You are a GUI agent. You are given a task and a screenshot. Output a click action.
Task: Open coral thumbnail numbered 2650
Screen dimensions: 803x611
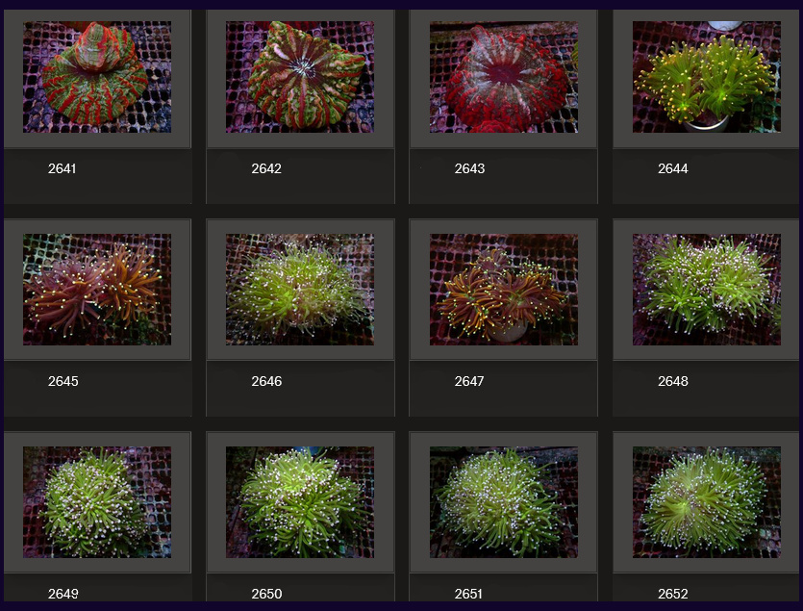(300, 502)
